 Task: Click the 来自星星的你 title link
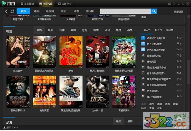point(44,19)
